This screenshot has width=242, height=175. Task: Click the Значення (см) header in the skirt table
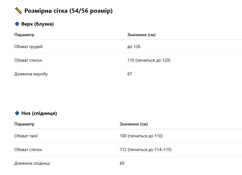134,124
